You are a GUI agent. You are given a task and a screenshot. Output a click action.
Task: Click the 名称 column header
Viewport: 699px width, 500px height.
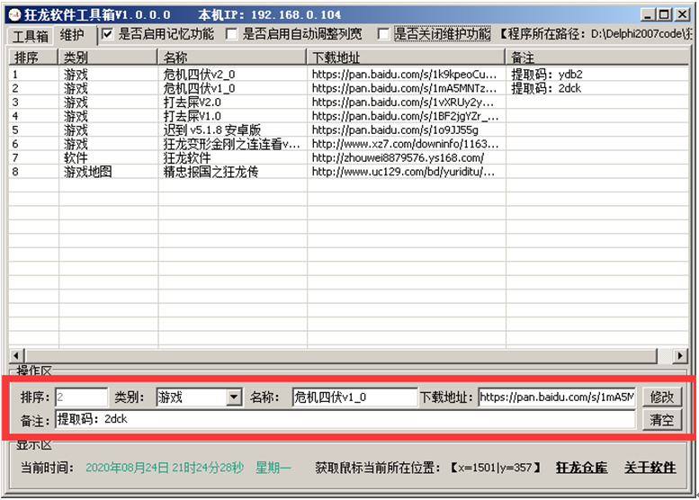(231, 57)
